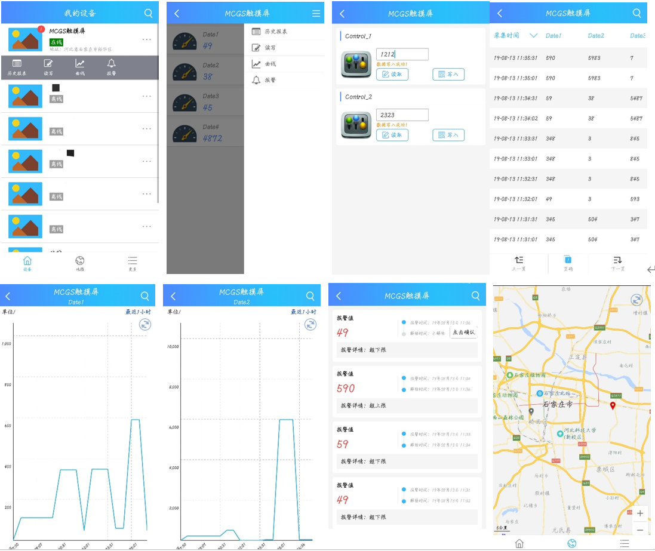Select row 19-08-13 11:31:01 in table
This screenshot has width=655, height=551.
568,239
